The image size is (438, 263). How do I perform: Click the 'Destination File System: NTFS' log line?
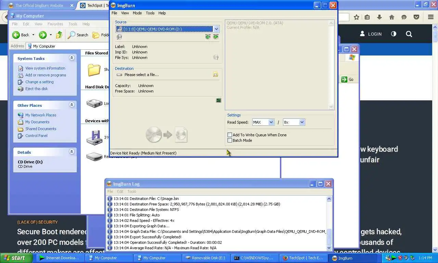click(x=146, y=210)
